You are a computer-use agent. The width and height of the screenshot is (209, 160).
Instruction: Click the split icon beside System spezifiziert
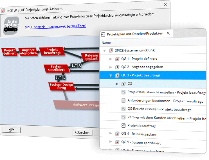point(80,66)
